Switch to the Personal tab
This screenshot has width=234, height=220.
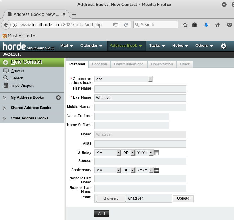(77, 64)
